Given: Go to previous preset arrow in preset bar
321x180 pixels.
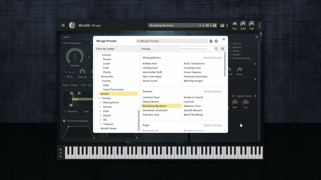Looking at the screenshot, I should coord(200,25).
